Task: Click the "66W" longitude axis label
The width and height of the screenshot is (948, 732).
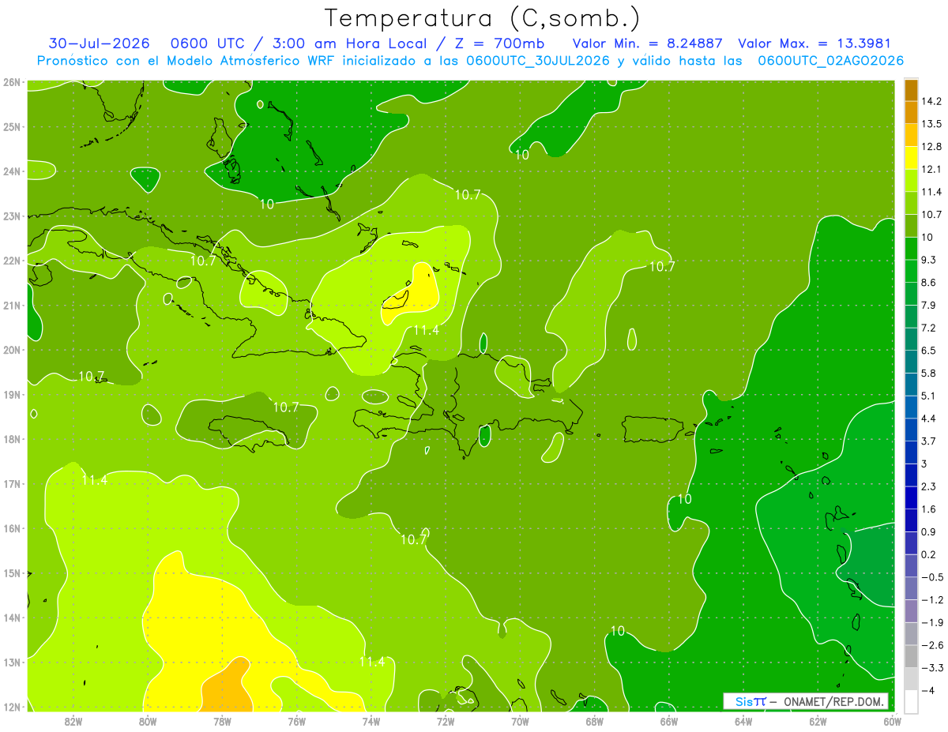Action: 669,720
